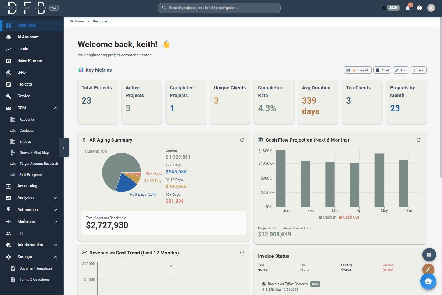This screenshot has width=442, height=295.
Task: Change the 1 Col layout option
Action: pyautogui.click(x=382, y=70)
